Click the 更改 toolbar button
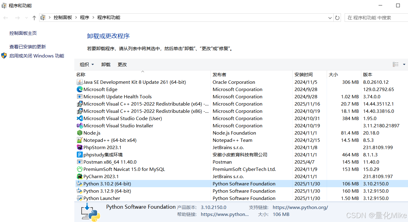408x222 pixels. [122, 64]
